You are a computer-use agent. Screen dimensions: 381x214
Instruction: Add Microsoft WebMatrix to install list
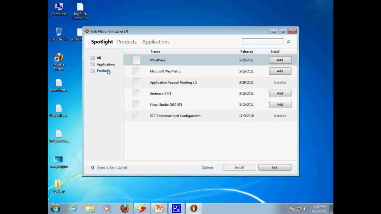pyautogui.click(x=280, y=71)
